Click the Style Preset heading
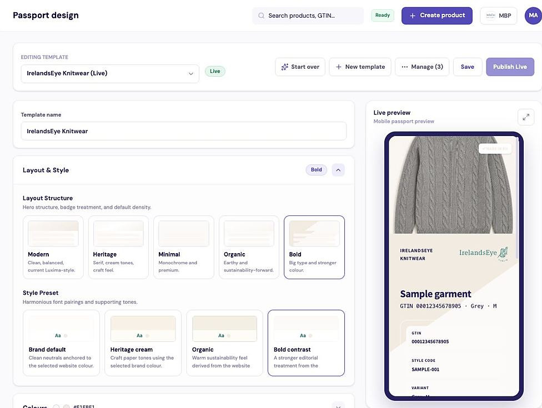This screenshot has height=408, width=542. point(41,293)
